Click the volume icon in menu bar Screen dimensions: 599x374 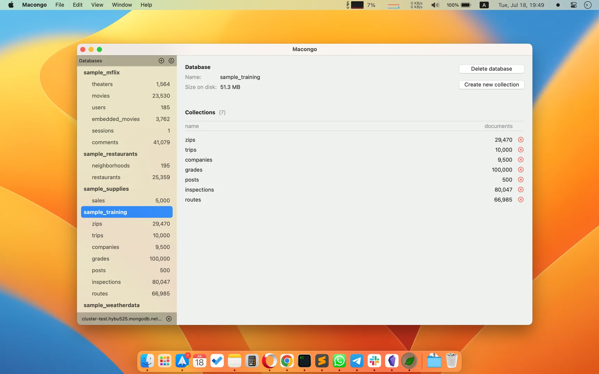coord(435,5)
